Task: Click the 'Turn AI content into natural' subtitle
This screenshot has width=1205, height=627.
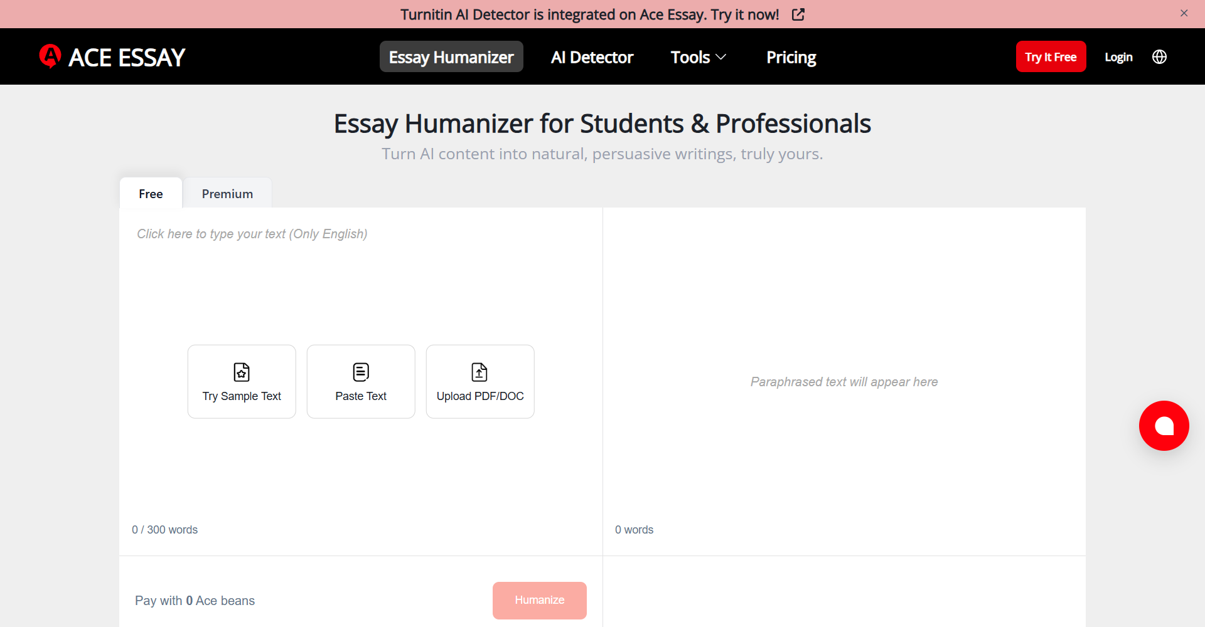Action: [x=602, y=154]
